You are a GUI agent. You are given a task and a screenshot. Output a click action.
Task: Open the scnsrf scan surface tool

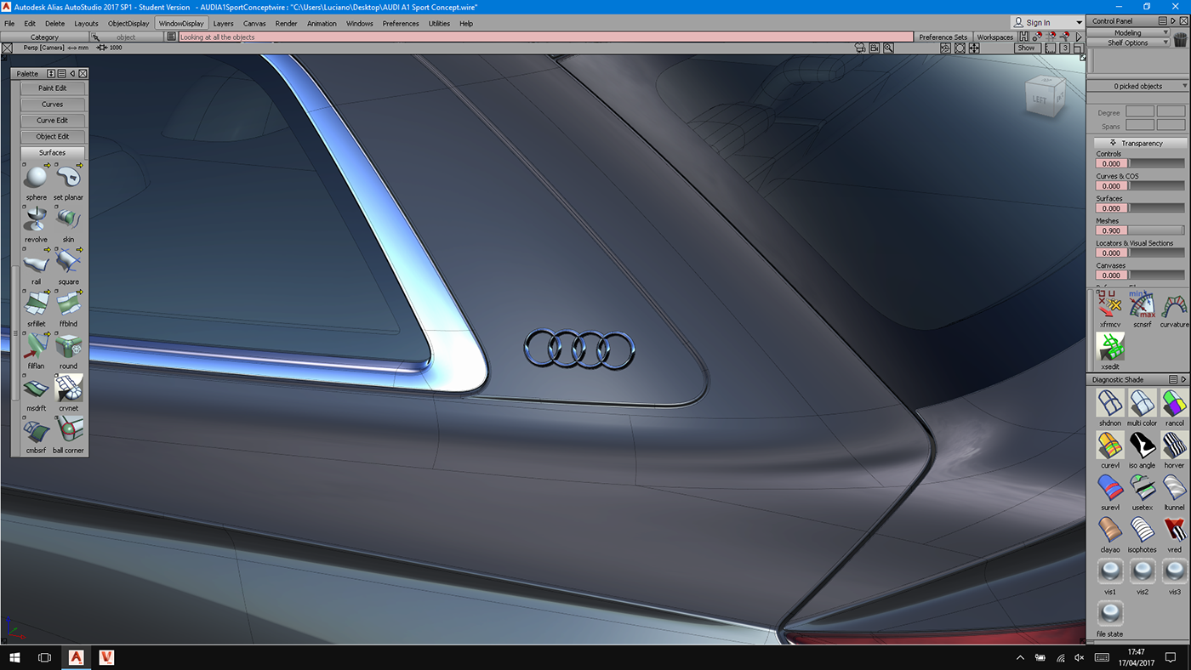point(1143,304)
